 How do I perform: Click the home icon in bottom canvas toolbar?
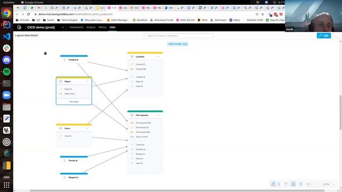click(273, 184)
